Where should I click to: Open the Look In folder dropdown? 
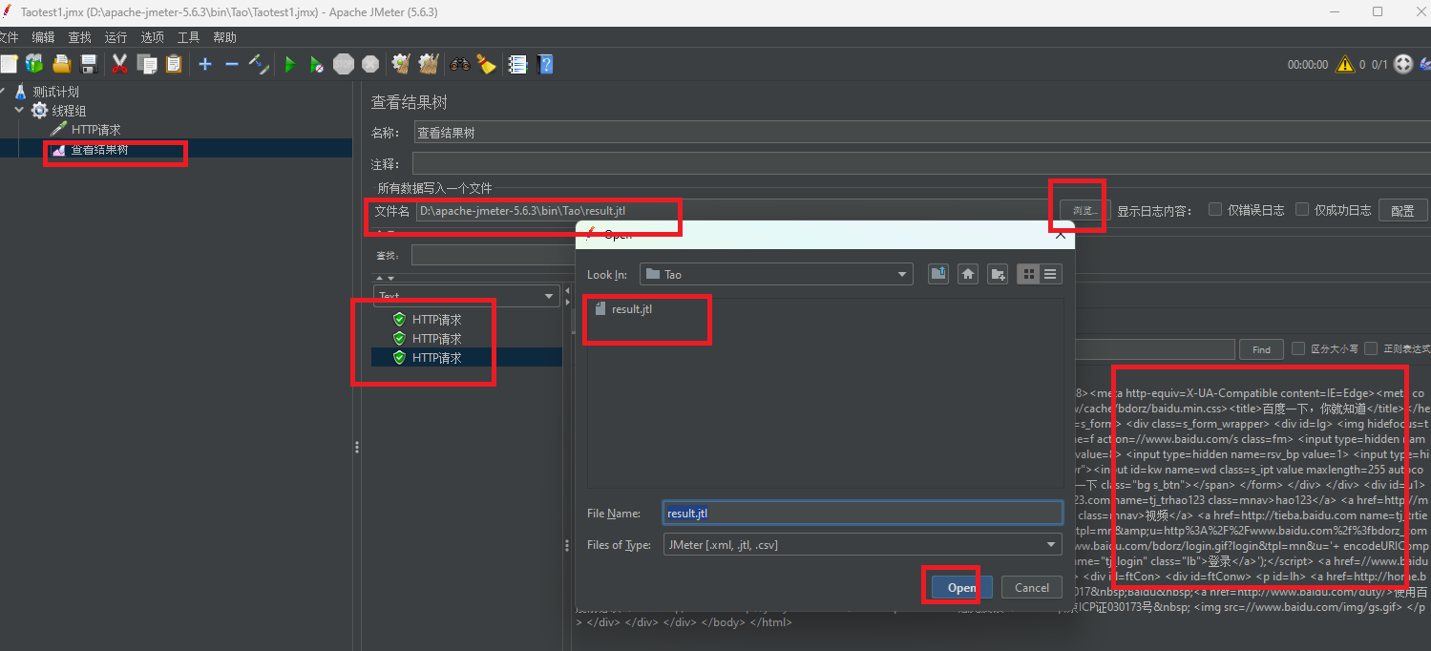click(776, 274)
